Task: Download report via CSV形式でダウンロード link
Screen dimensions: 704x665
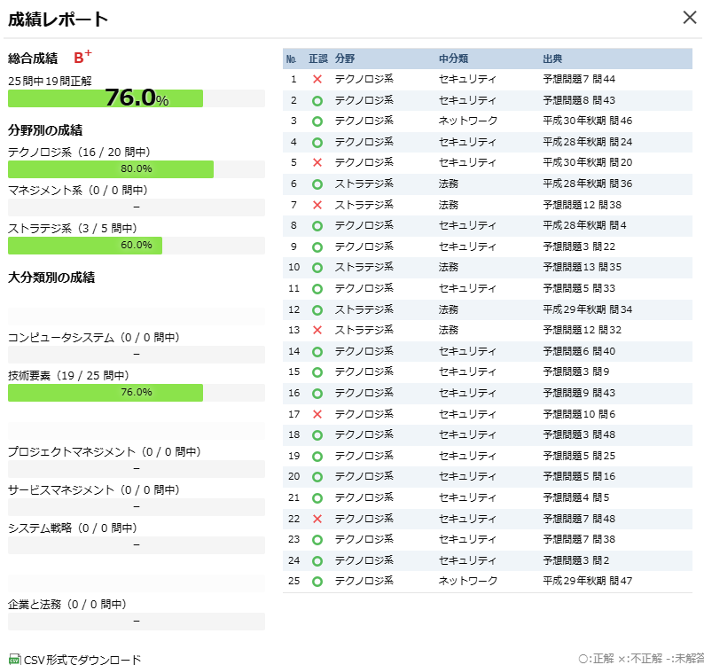Action: (x=82, y=660)
